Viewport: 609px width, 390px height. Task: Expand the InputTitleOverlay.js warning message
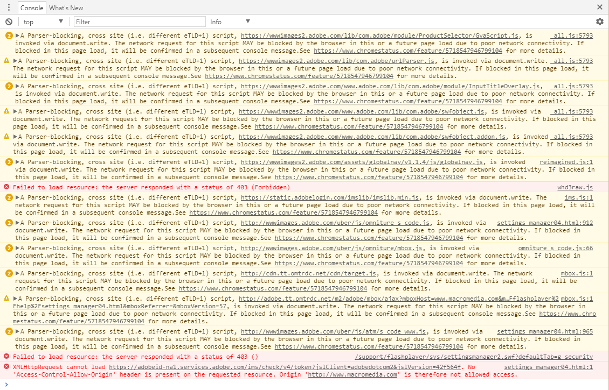pyautogui.click(x=17, y=86)
